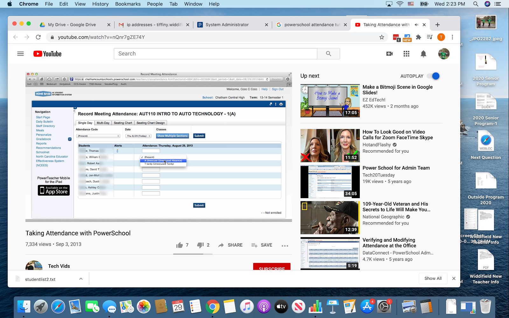Open the Chrome three-dot menu
This screenshot has height=318, width=509.
(x=452, y=37)
